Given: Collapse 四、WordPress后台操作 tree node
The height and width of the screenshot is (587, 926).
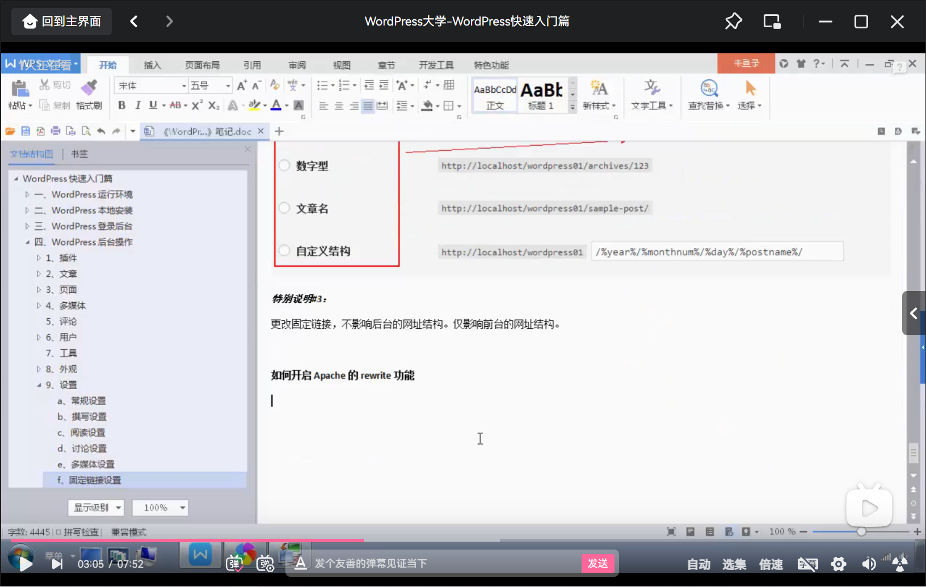Looking at the screenshot, I should click(27, 242).
